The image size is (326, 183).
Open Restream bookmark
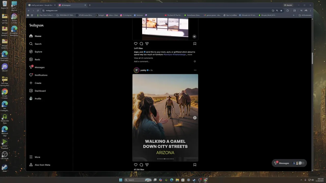(138, 15)
